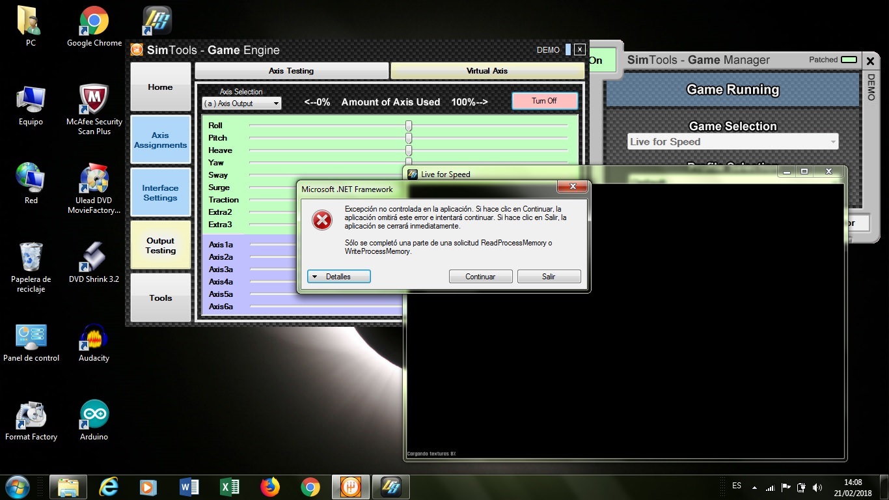Switch to the Axis Testing tab

(292, 70)
